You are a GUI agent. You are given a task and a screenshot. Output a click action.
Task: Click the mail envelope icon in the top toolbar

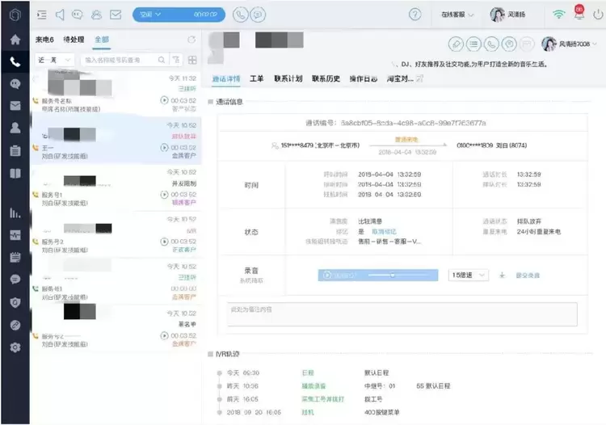[x=116, y=15]
